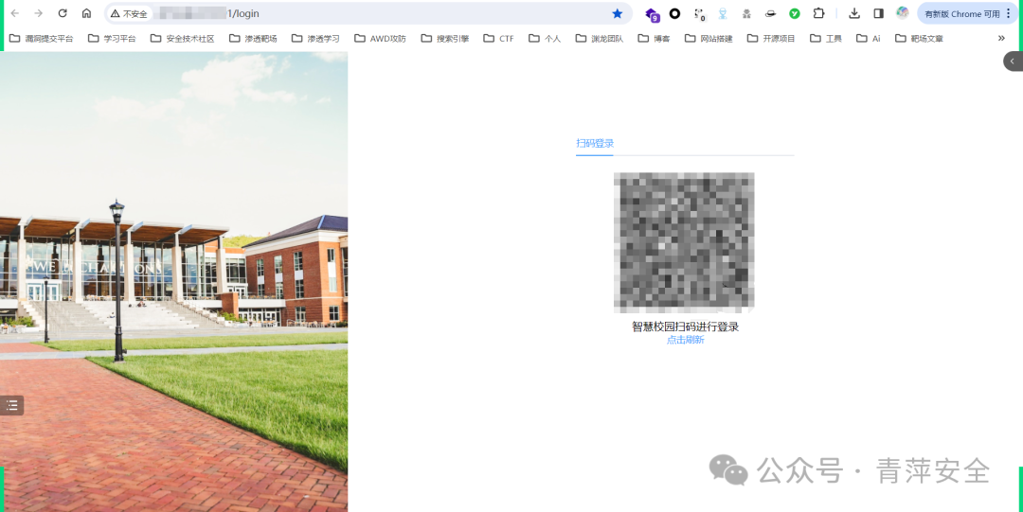This screenshot has width=1023, height=512.
Task: Open the purple extension with badge 9
Action: pos(653,14)
